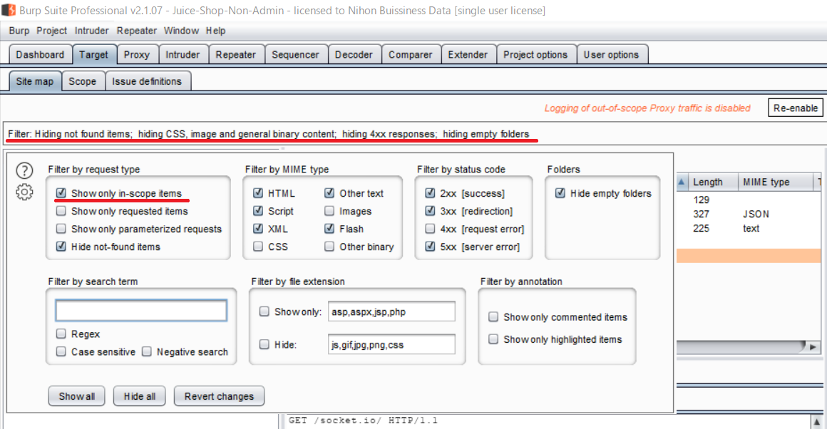This screenshot has height=429, width=827.
Task: Toggle Hide not-found items checkbox
Action: click(61, 247)
